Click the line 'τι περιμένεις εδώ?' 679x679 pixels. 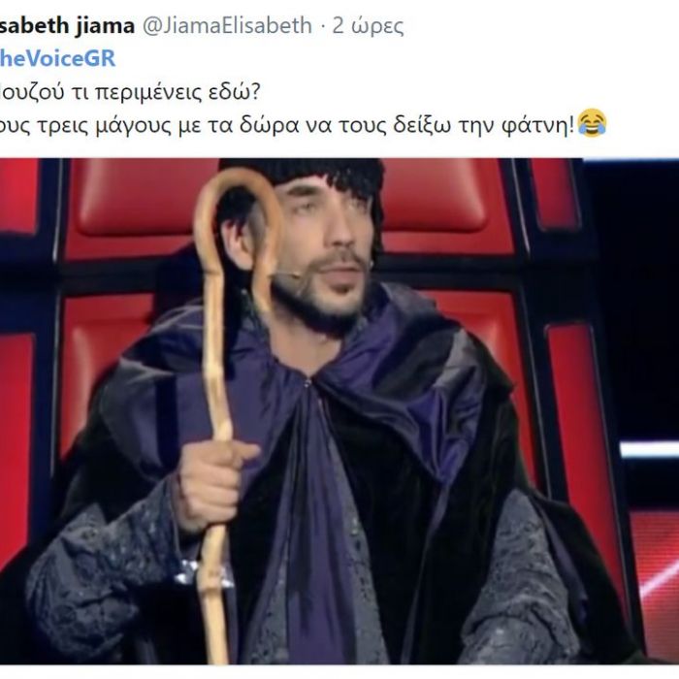(165, 92)
